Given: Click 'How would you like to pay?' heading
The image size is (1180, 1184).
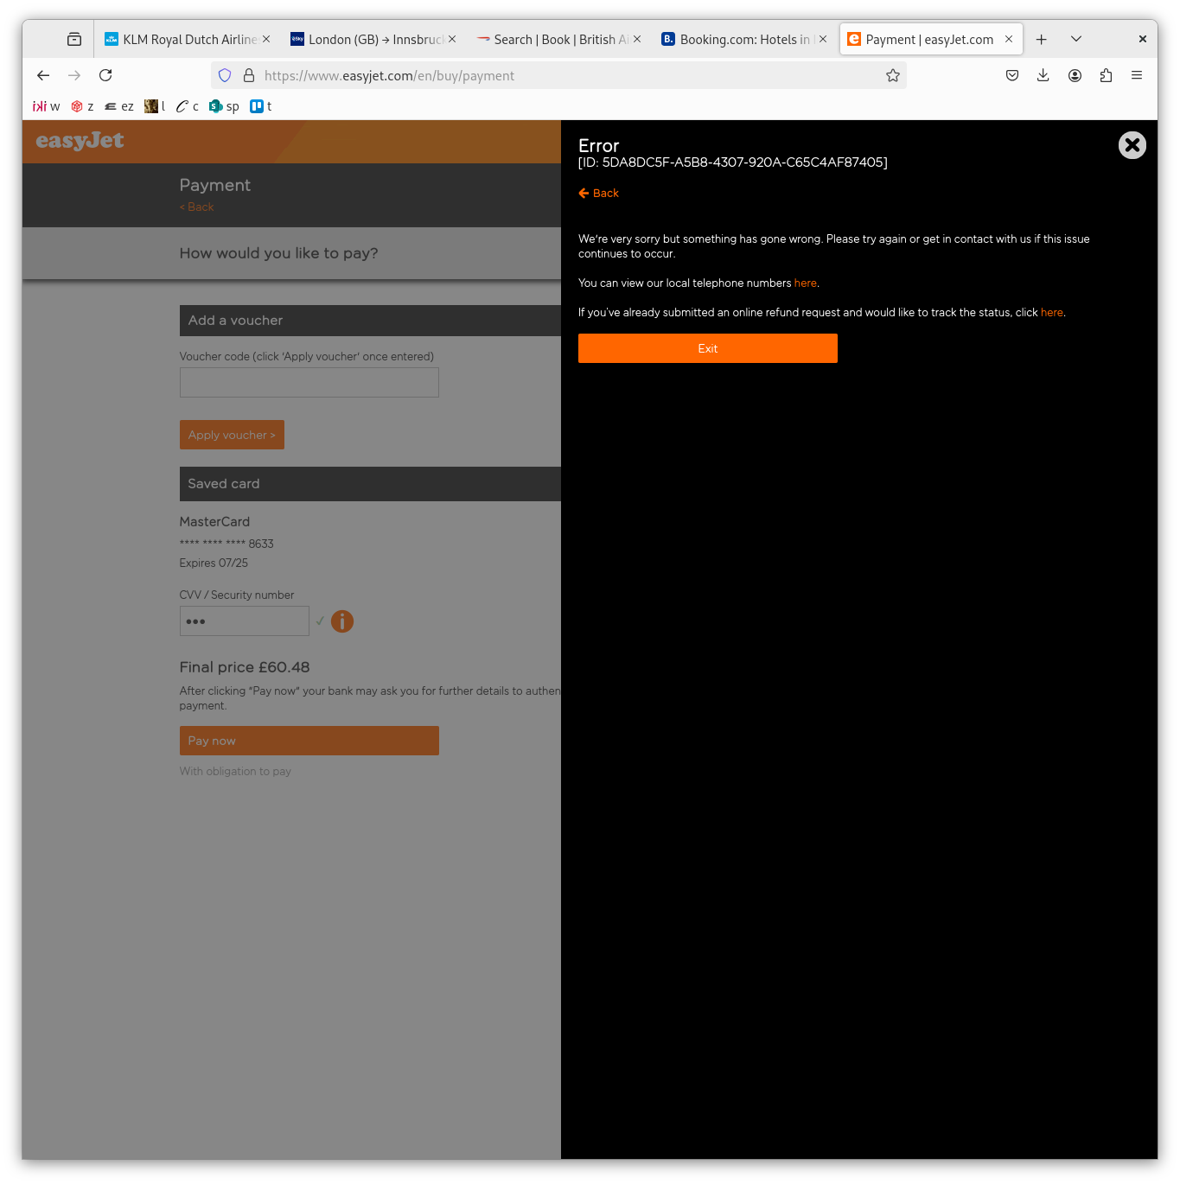Looking at the screenshot, I should (x=278, y=253).
